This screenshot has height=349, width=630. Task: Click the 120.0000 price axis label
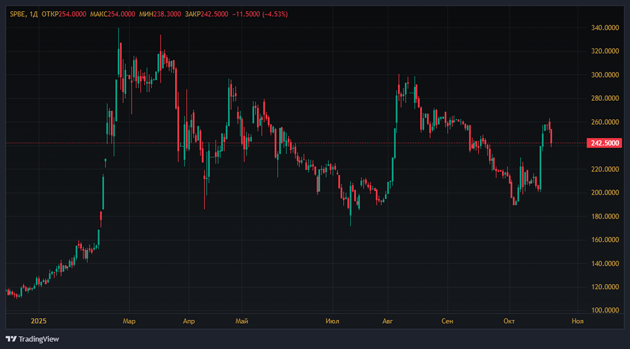pyautogui.click(x=605, y=287)
